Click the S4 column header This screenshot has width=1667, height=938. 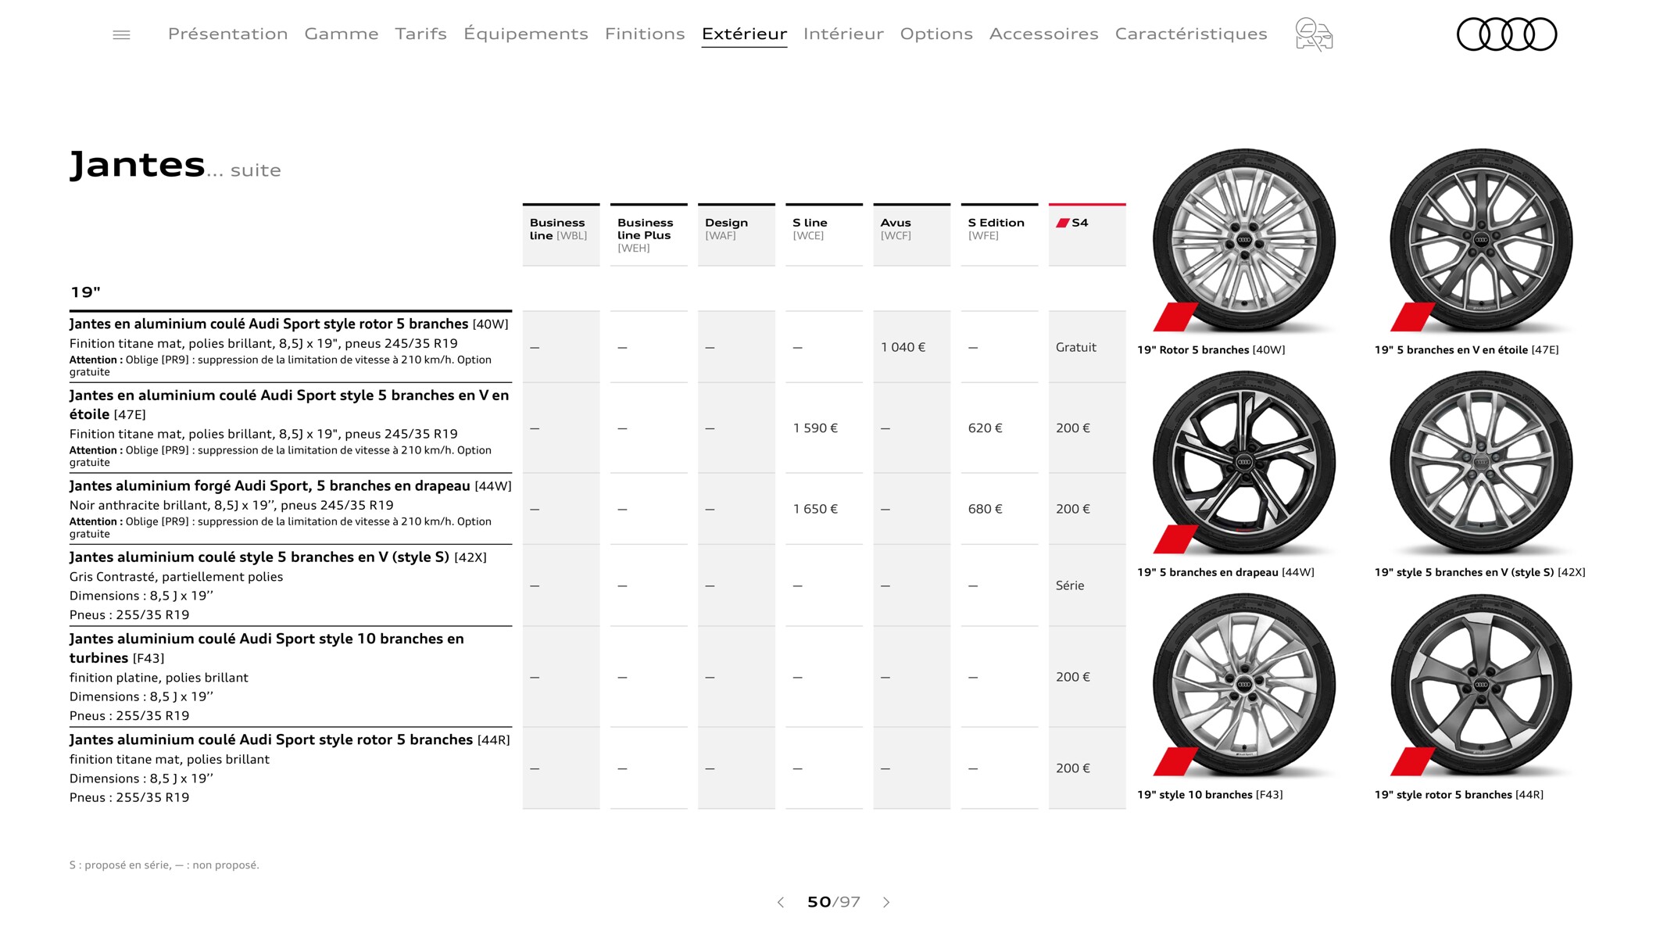[x=1087, y=234]
